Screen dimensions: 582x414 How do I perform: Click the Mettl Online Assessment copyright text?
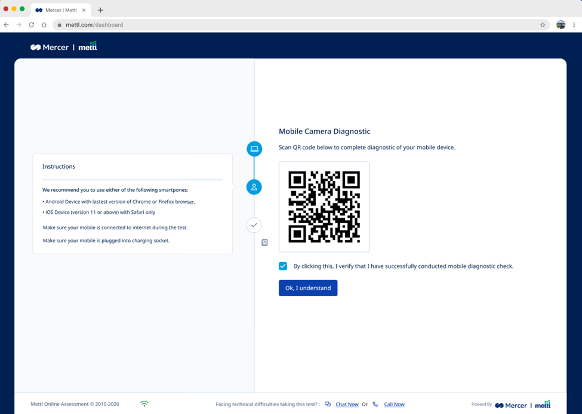75,404
